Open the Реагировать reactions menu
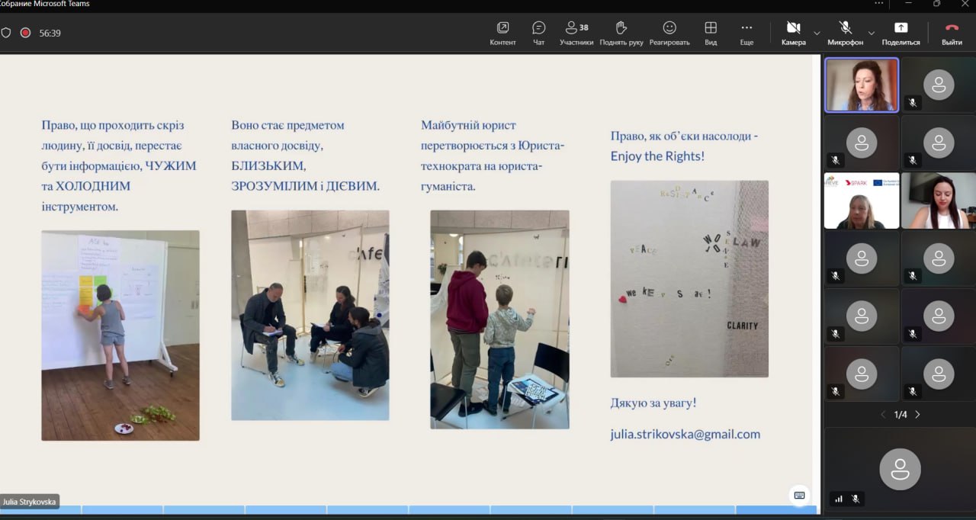This screenshot has width=976, height=520. [x=669, y=33]
